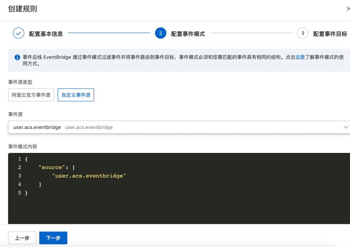This screenshot has height=247, width=350.
Task: Click the step 2 circle icon
Action: click(160, 33)
